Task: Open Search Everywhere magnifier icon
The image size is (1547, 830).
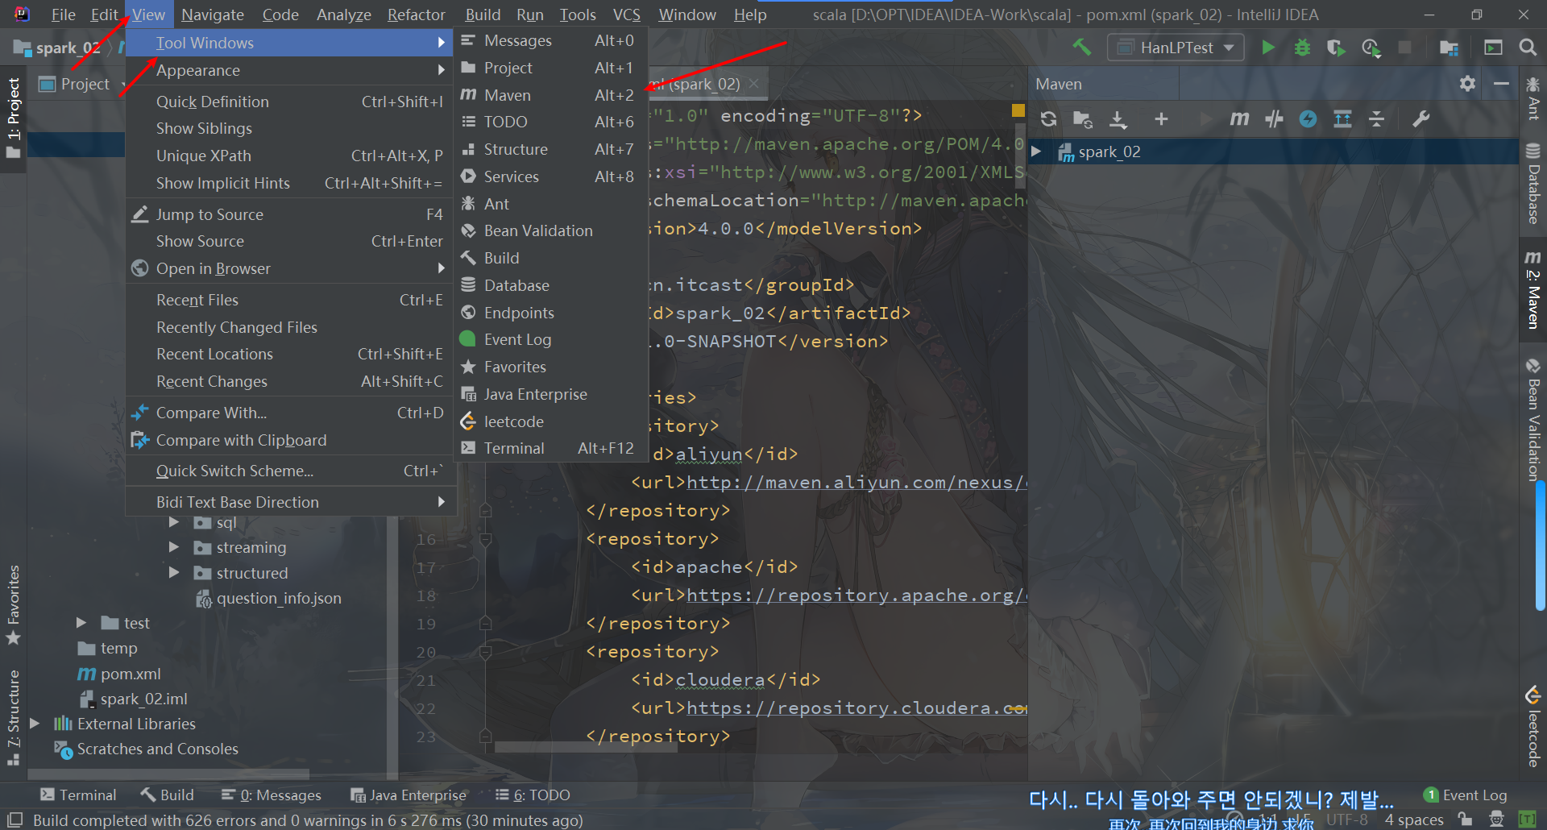Action: click(x=1527, y=48)
